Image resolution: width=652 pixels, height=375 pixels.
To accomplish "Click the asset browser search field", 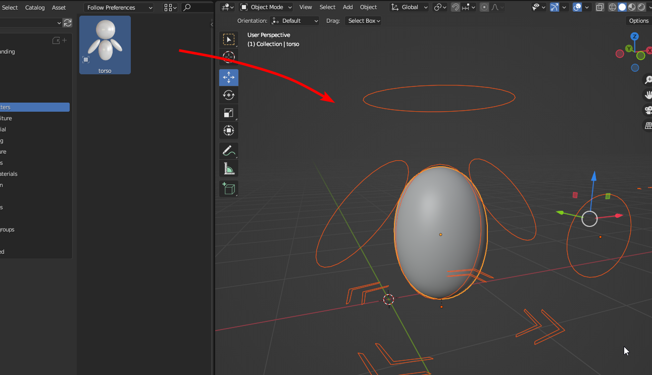I will [x=197, y=8].
